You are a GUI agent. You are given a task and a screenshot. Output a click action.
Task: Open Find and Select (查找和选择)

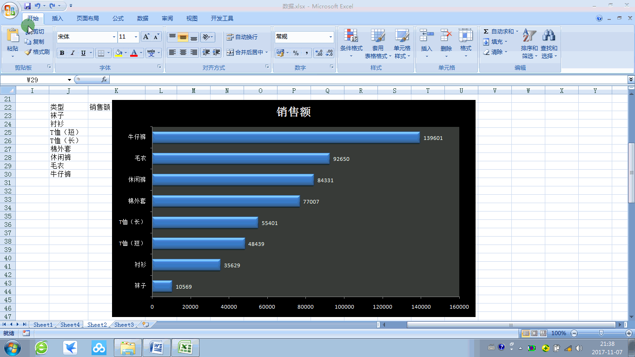point(549,44)
